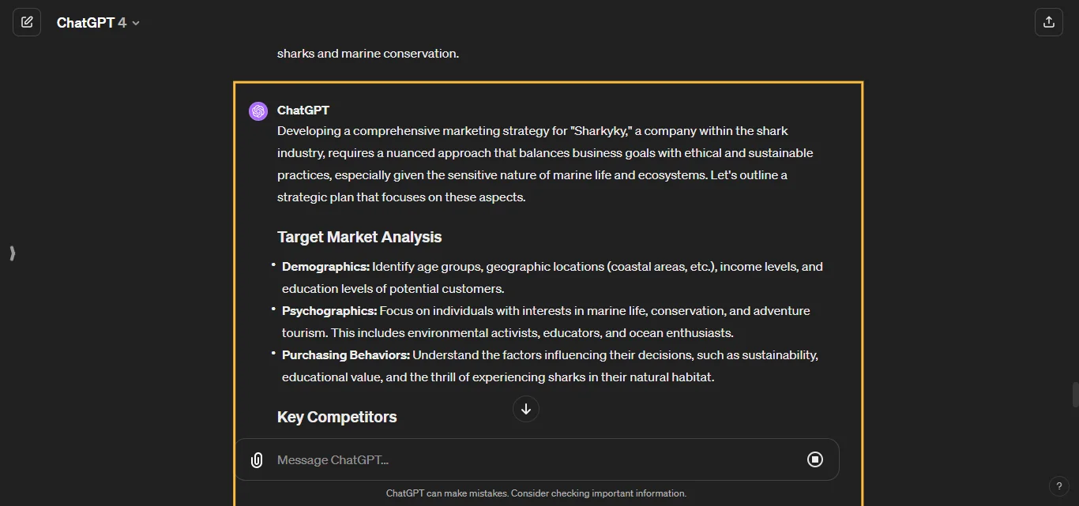Open the GPT-4 model selector dropdown
Screen dimensions: 1079x506
pyautogui.click(x=134, y=22)
